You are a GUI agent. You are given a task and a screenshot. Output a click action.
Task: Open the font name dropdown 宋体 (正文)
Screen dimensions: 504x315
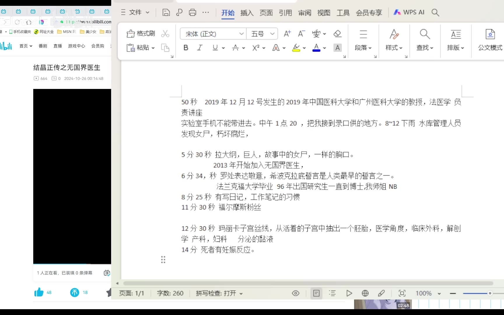(212, 34)
